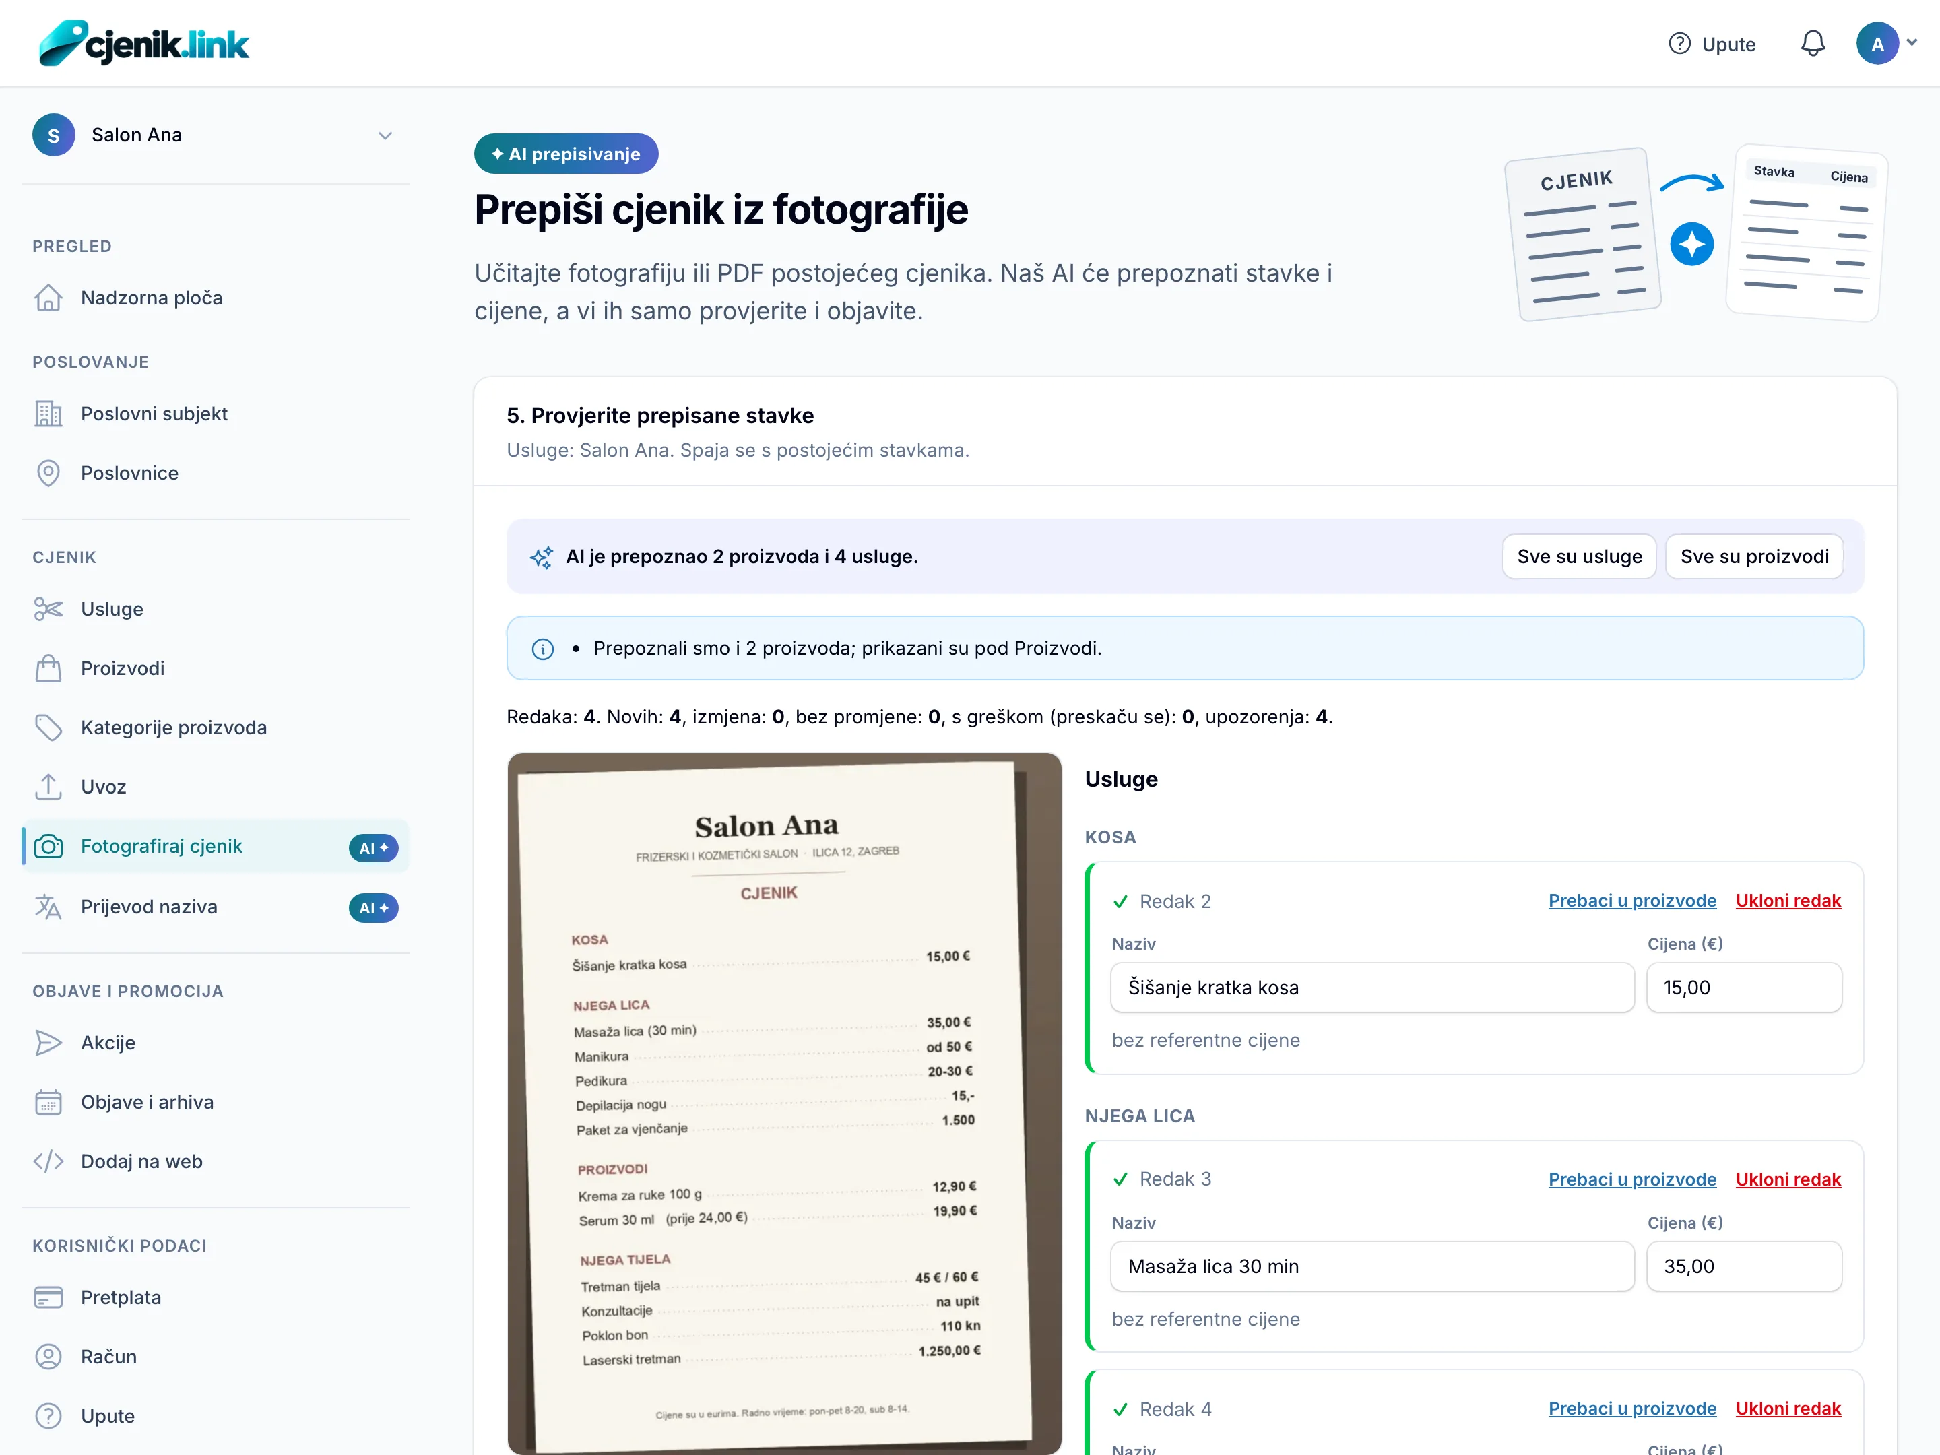Focus the 35,00 price field
Image resolution: width=1940 pixels, height=1455 pixels.
(1743, 1266)
